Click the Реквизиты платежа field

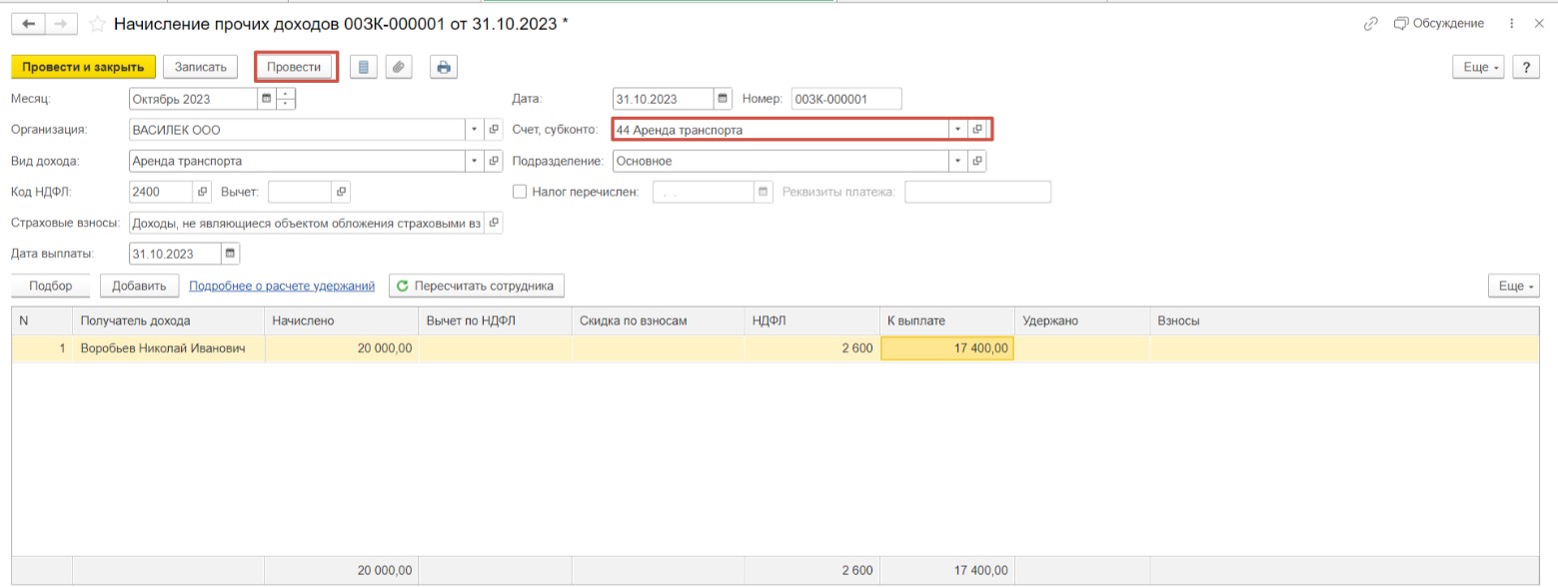pyautogui.click(x=978, y=192)
